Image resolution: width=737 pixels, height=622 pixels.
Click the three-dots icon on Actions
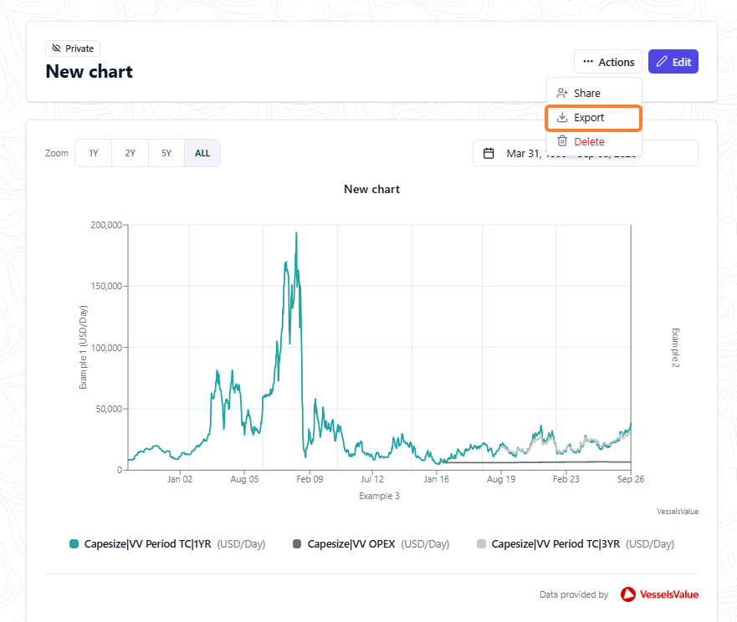tap(588, 62)
